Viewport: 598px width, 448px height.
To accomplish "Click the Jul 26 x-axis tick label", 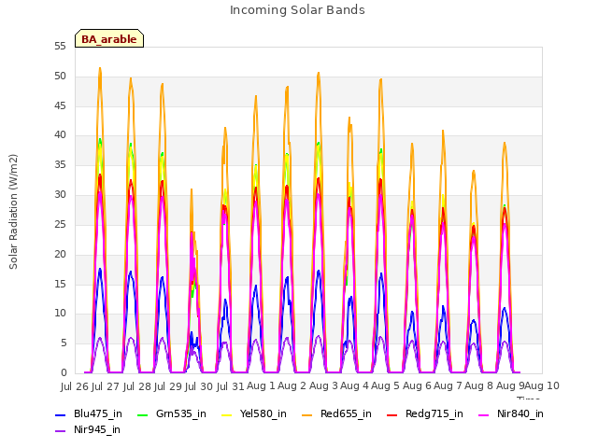I will coord(75,386).
